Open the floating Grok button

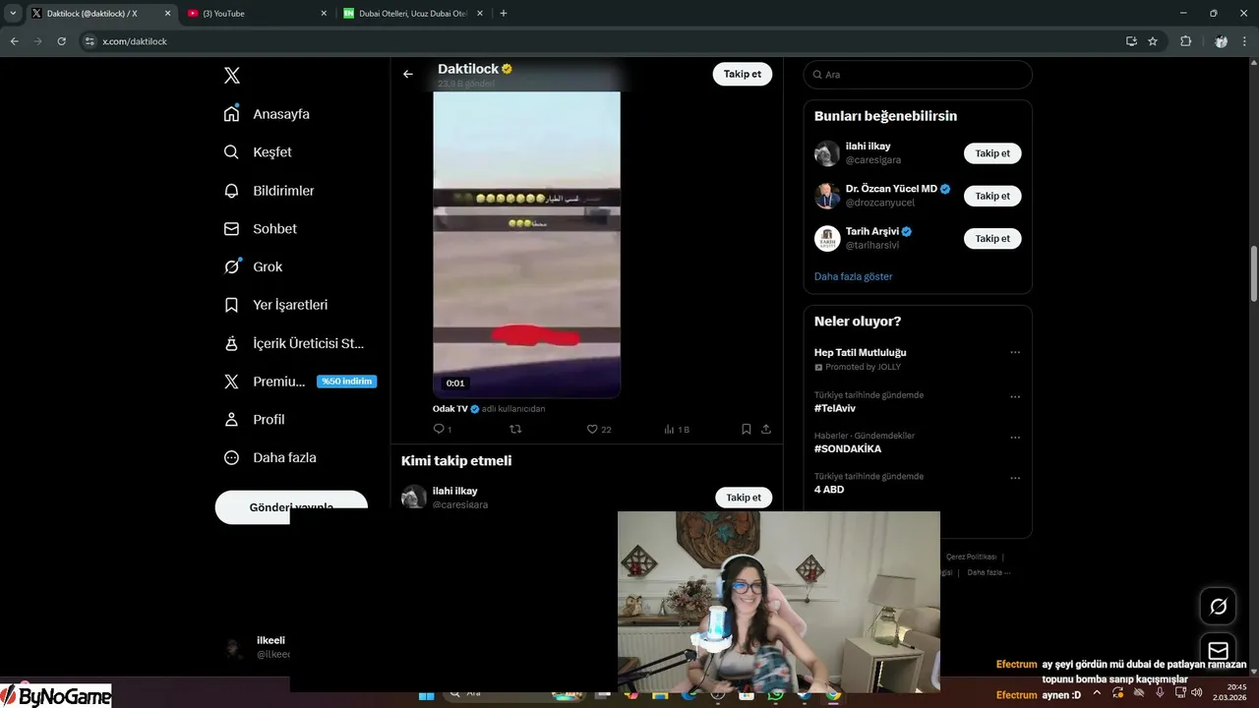pyautogui.click(x=1218, y=607)
